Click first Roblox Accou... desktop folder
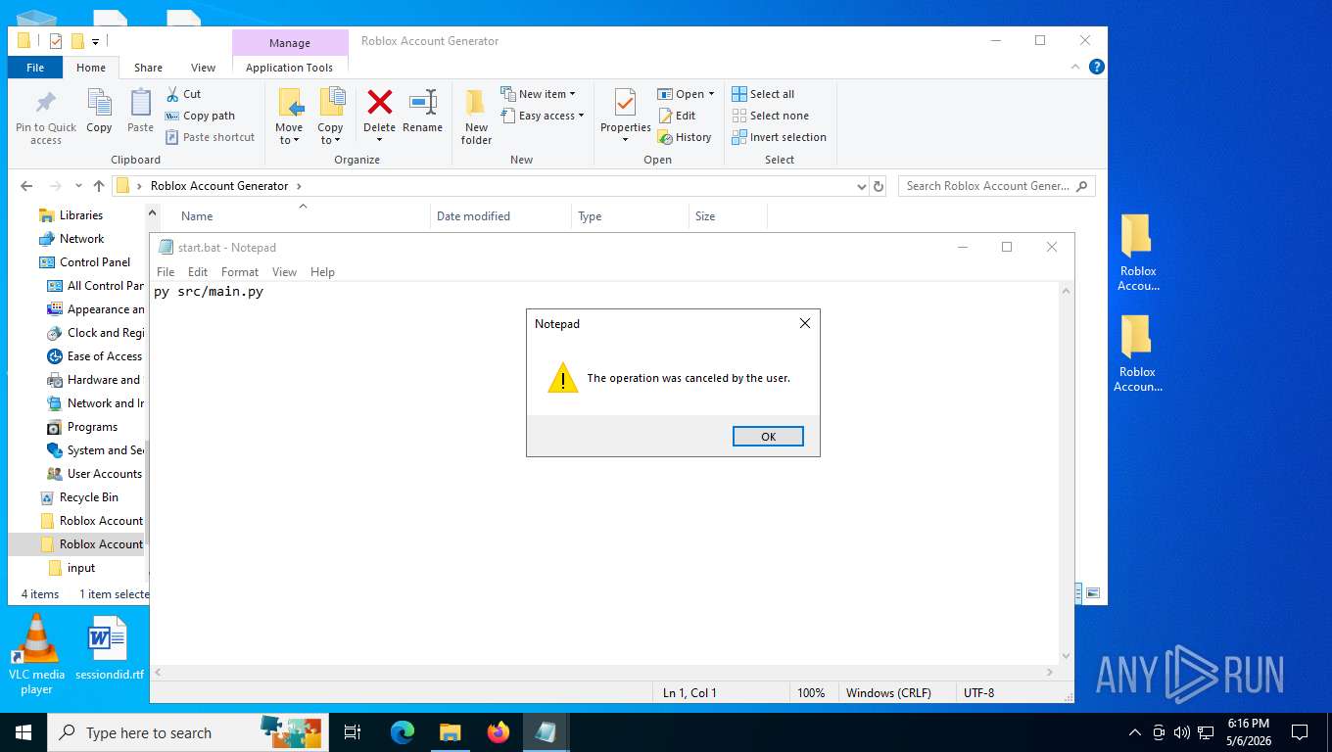The width and height of the screenshot is (1332, 752). point(1138,253)
